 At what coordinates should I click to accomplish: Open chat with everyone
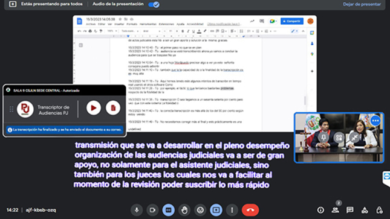[x=349, y=210]
